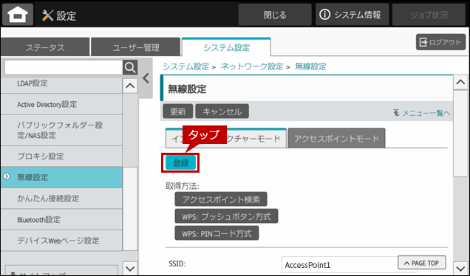Collapse the sidebar with left chevron
The image size is (470, 276).
[146, 78]
